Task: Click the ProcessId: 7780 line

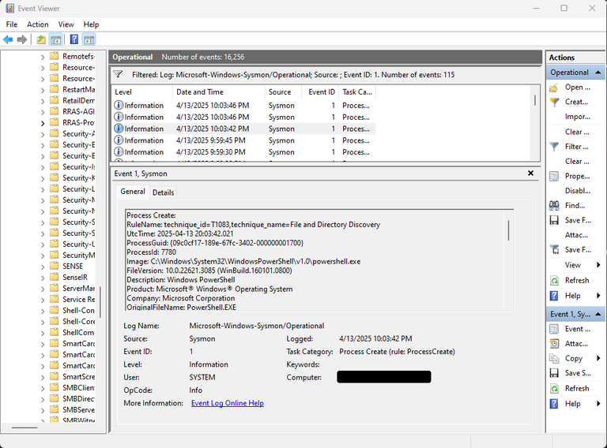Action: 151,252
